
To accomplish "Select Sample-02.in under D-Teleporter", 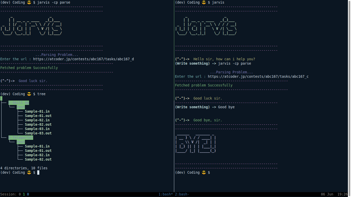I will 37,155.
